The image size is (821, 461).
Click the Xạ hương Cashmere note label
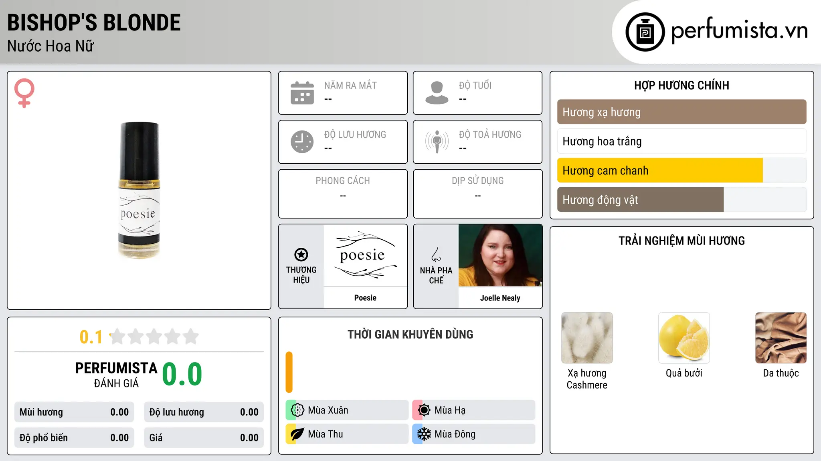tap(587, 379)
